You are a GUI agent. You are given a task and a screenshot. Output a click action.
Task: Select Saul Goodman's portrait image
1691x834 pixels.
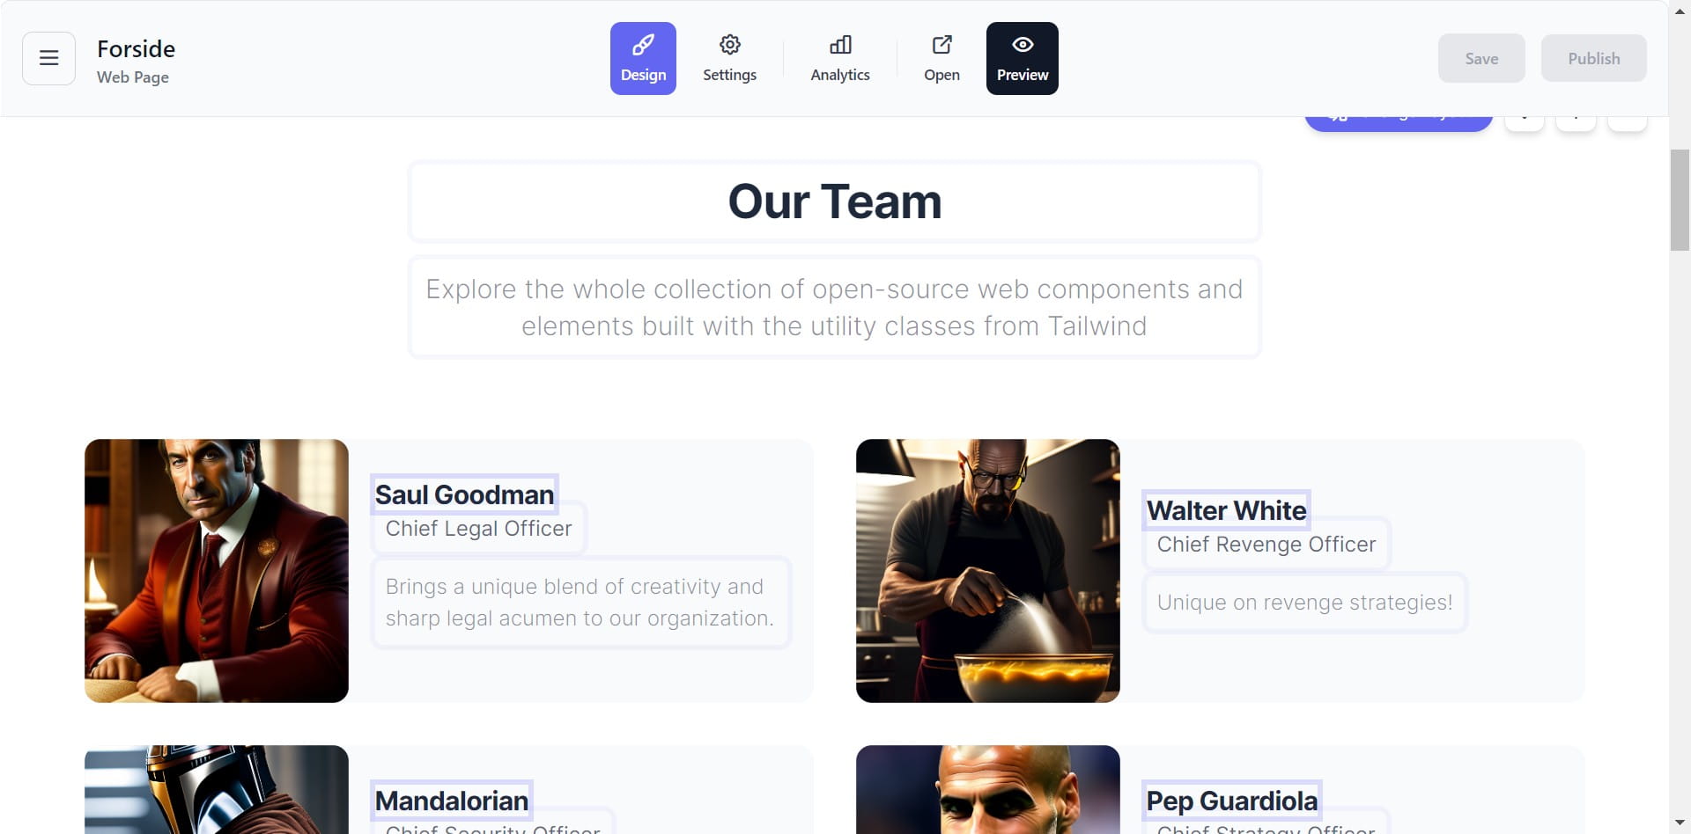coord(217,571)
